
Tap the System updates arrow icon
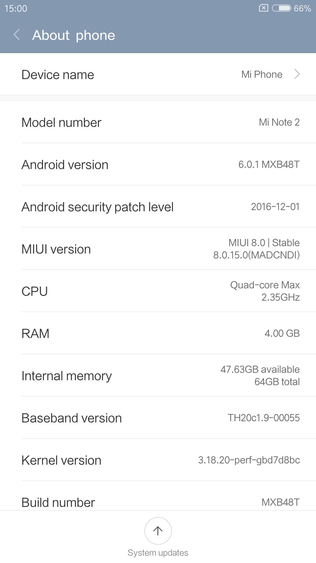point(158,530)
